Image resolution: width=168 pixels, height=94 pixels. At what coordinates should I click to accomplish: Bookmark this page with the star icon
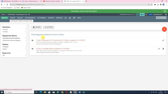(151, 5)
